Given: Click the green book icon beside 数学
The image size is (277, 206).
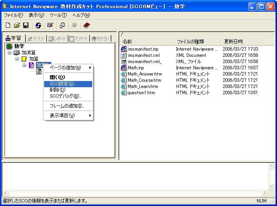Looking at the screenshot, I should click(x=9, y=46).
